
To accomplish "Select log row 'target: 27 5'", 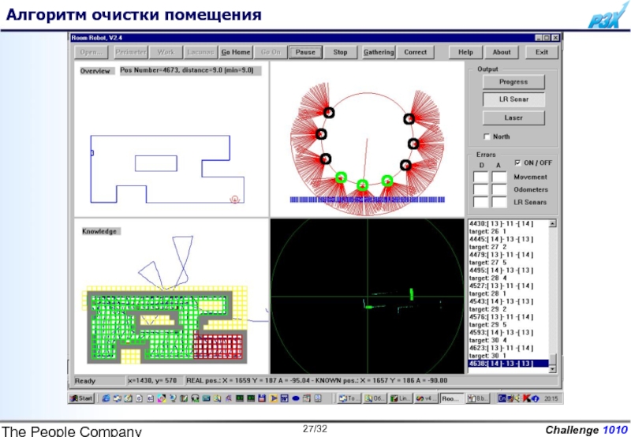I will tap(509, 263).
